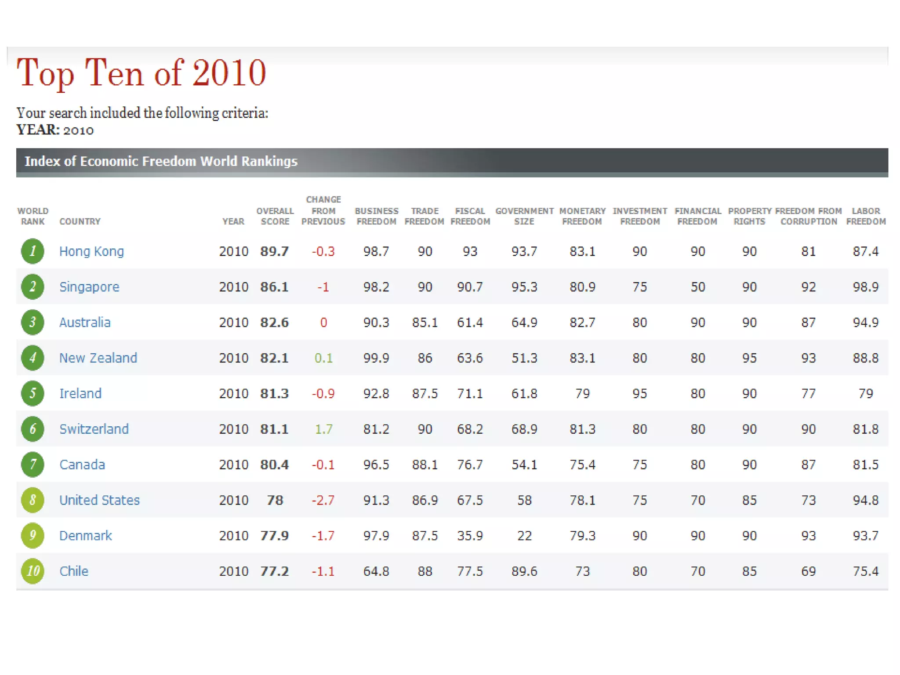900x675 pixels.
Task: Open the Singapore country link
Action: pyautogui.click(x=89, y=287)
